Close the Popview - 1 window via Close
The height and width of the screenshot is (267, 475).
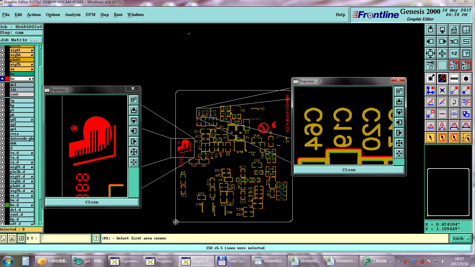tap(92, 202)
